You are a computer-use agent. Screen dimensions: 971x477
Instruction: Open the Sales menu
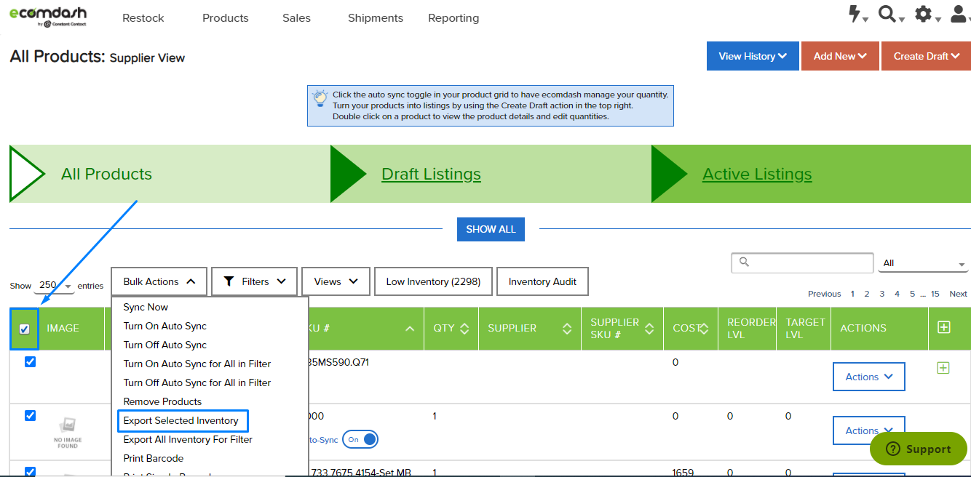pyautogui.click(x=297, y=18)
